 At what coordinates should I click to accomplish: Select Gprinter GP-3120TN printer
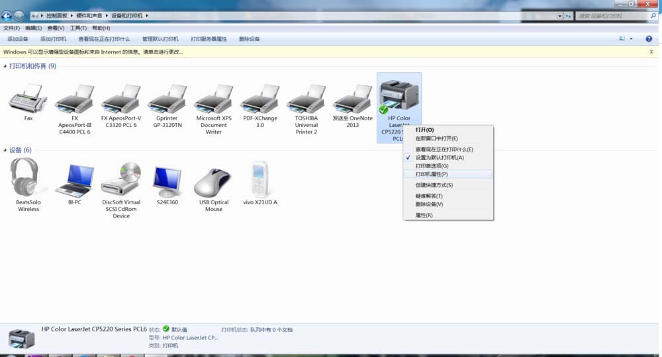pos(167,99)
